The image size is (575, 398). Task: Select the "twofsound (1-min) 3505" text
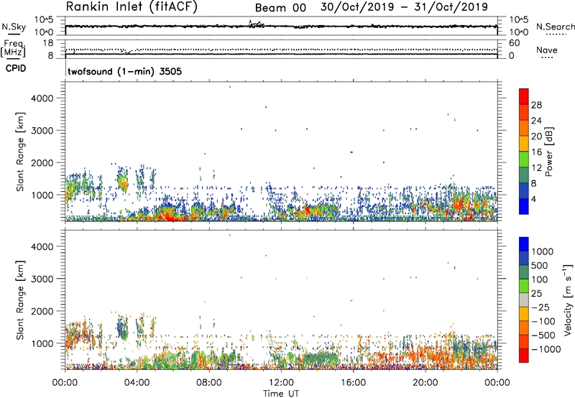coord(124,71)
